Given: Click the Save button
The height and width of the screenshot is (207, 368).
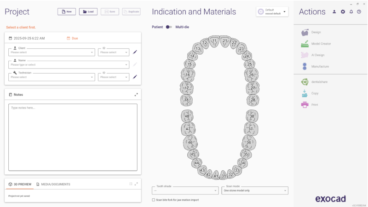Looking at the screenshot, I should [110, 11].
